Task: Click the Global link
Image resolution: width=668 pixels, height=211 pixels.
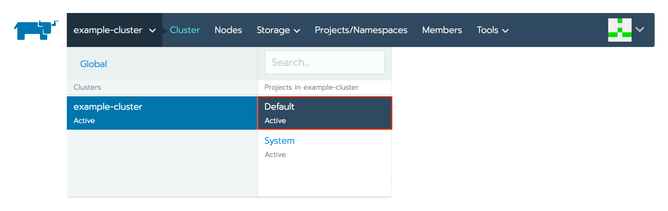Action: tap(94, 64)
